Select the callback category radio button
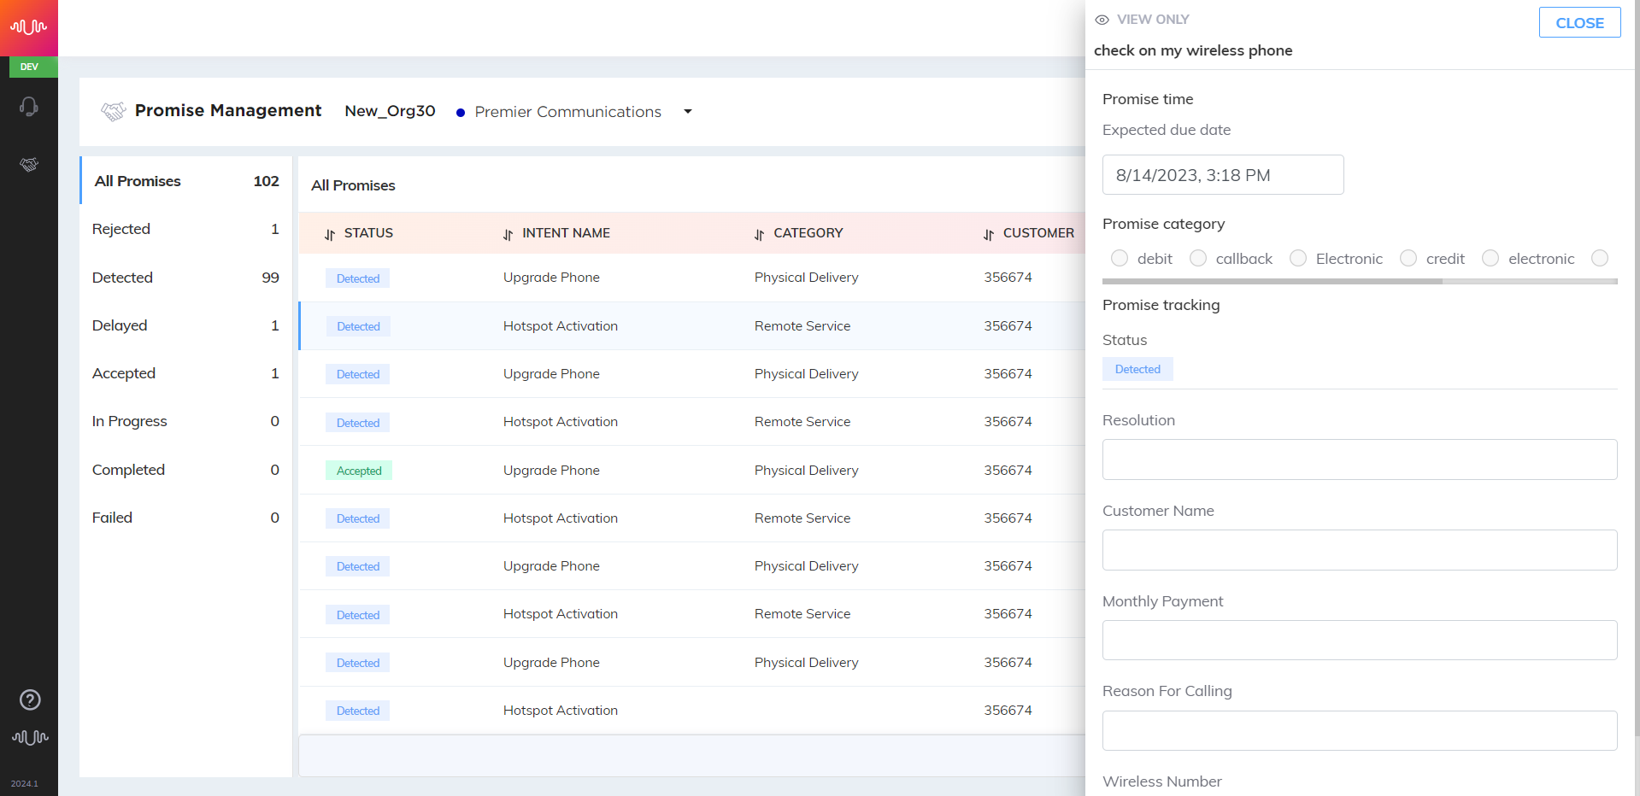Image resolution: width=1640 pixels, height=796 pixels. pyautogui.click(x=1198, y=258)
